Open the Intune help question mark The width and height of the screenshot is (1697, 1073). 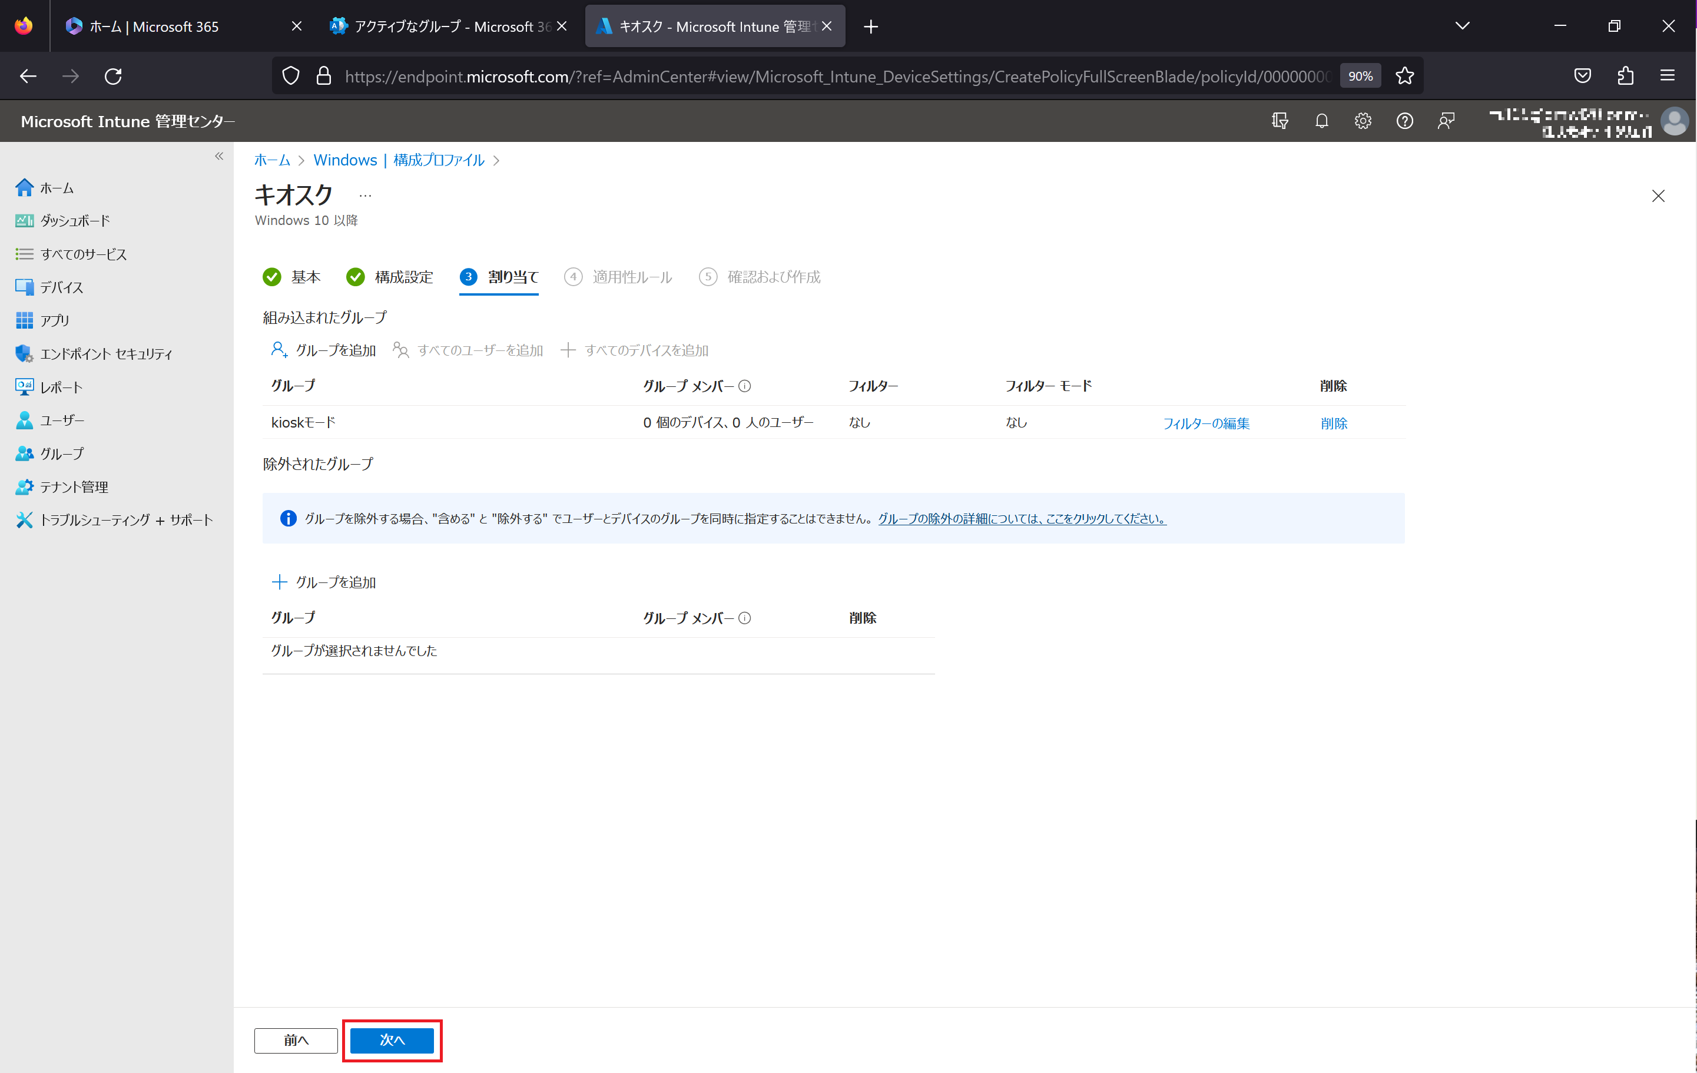click(x=1404, y=121)
